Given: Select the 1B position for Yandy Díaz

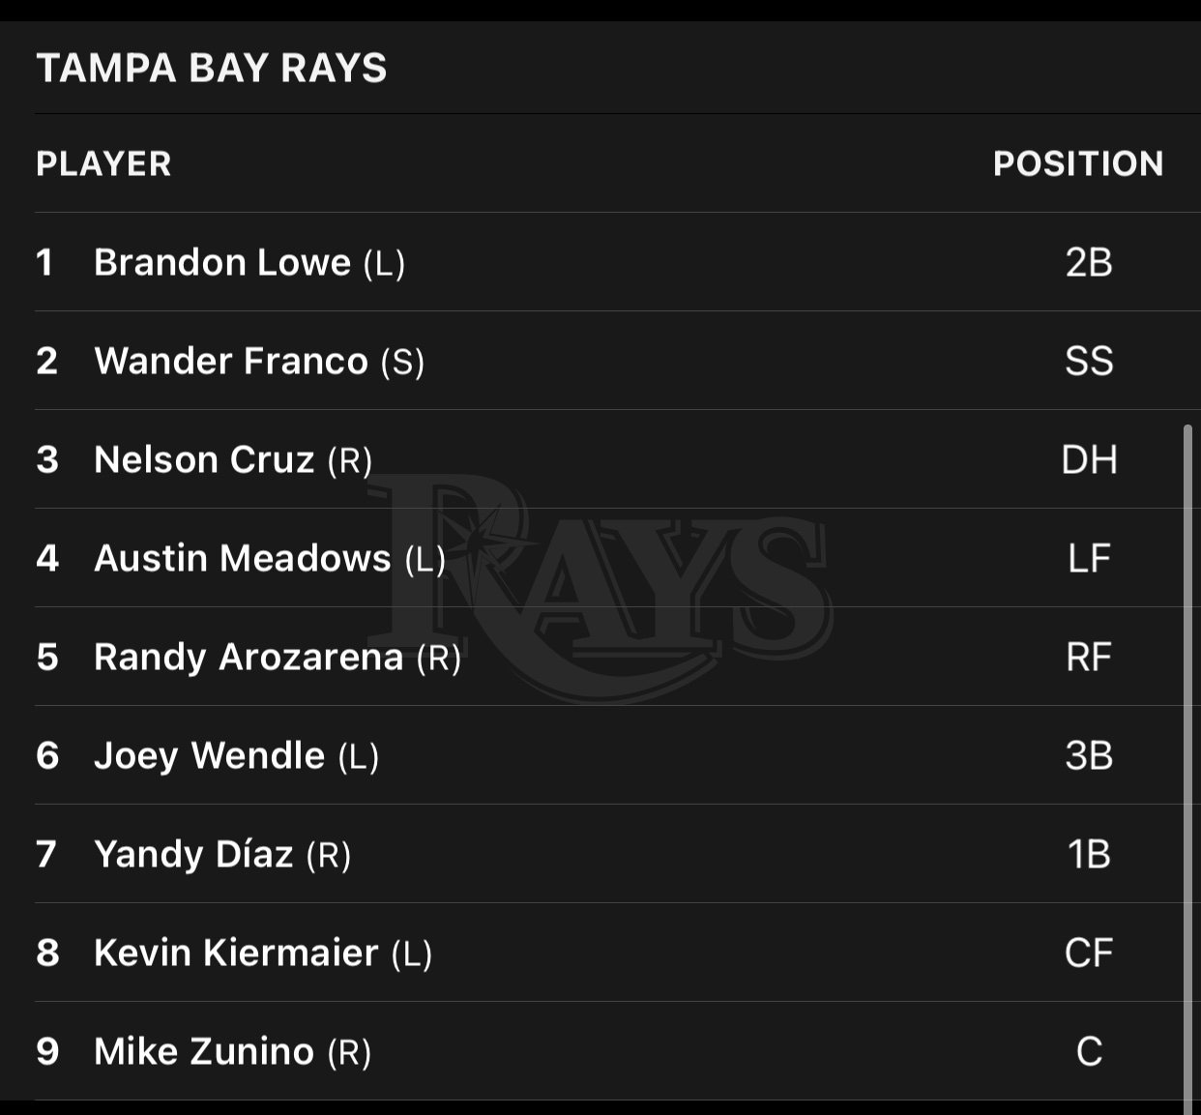Looking at the screenshot, I should coord(1089,855).
